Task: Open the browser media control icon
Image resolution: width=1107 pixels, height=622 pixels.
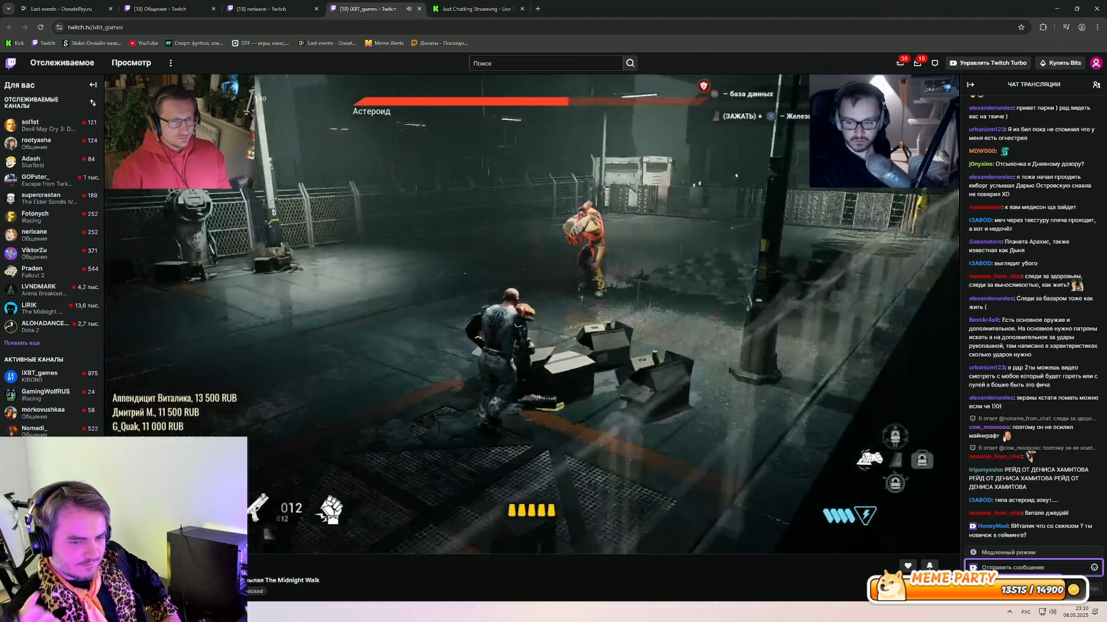Action: click(1066, 27)
